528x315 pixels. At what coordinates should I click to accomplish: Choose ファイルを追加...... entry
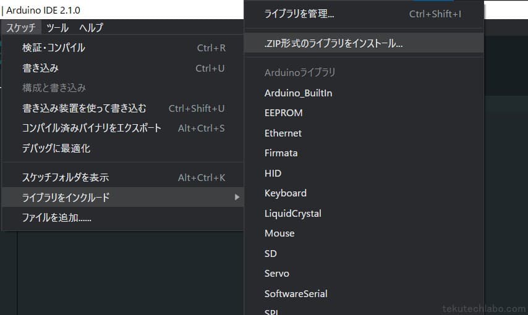click(x=123, y=217)
